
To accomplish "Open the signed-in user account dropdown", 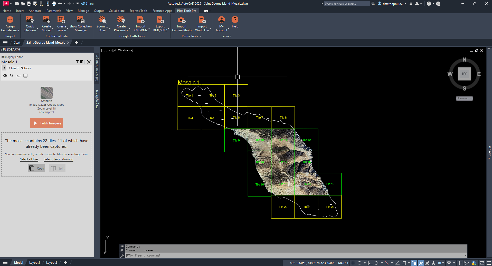I will point(392,4).
